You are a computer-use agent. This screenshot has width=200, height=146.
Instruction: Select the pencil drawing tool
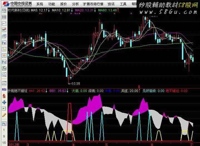(4, 115)
